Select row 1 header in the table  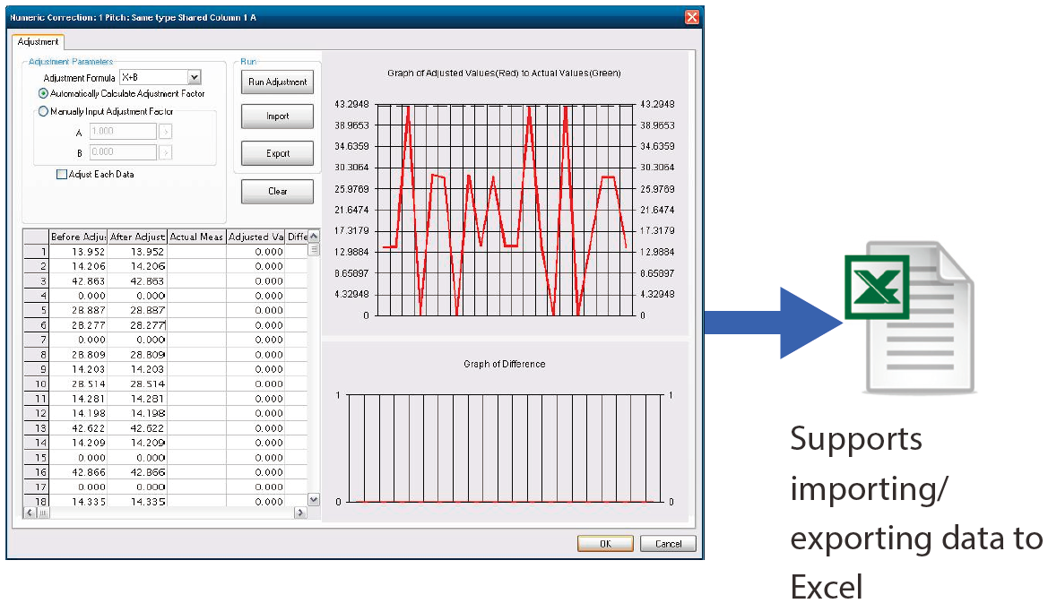tap(37, 252)
